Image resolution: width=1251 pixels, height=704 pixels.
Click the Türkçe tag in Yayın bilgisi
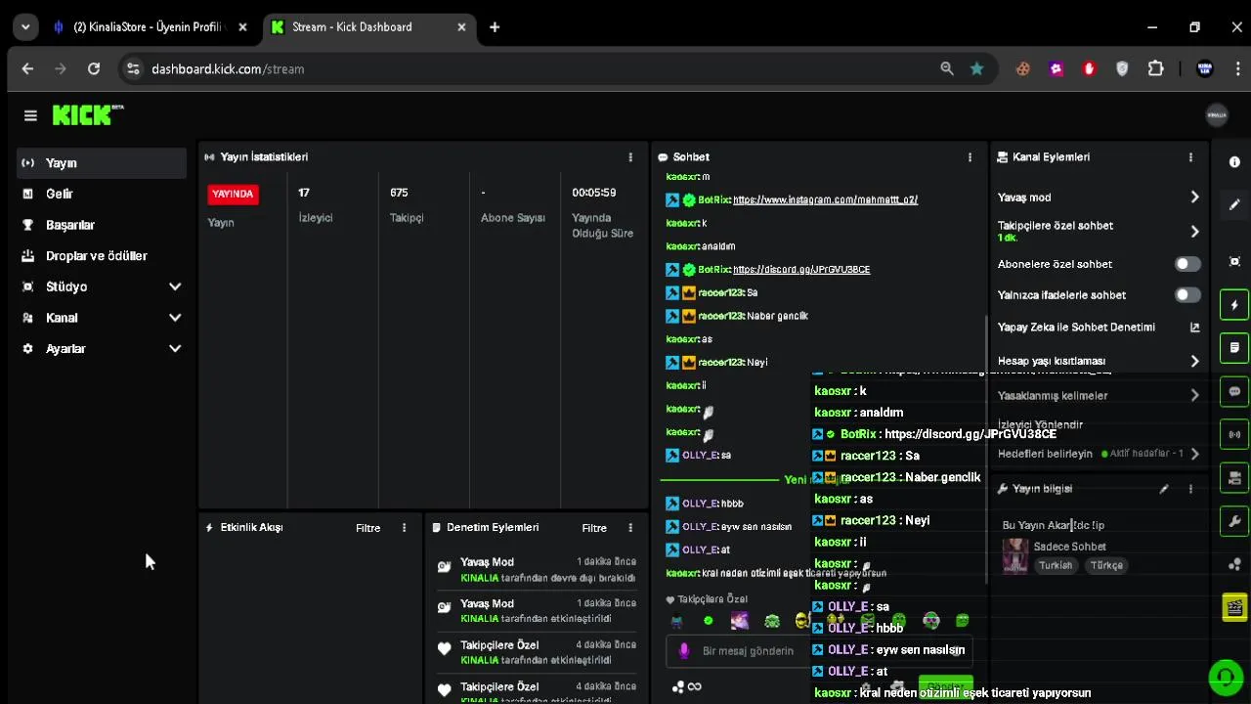pyautogui.click(x=1106, y=565)
